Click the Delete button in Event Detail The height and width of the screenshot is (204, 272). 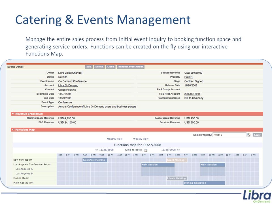point(99,67)
